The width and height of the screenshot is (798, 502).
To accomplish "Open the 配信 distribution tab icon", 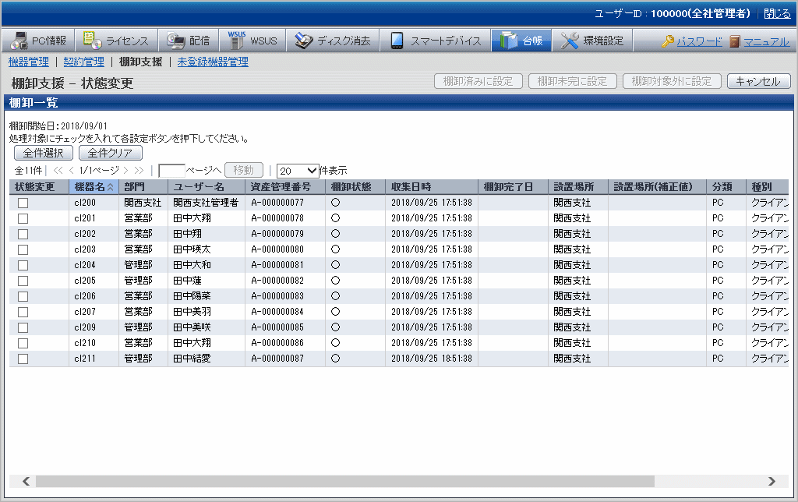I will (175, 41).
